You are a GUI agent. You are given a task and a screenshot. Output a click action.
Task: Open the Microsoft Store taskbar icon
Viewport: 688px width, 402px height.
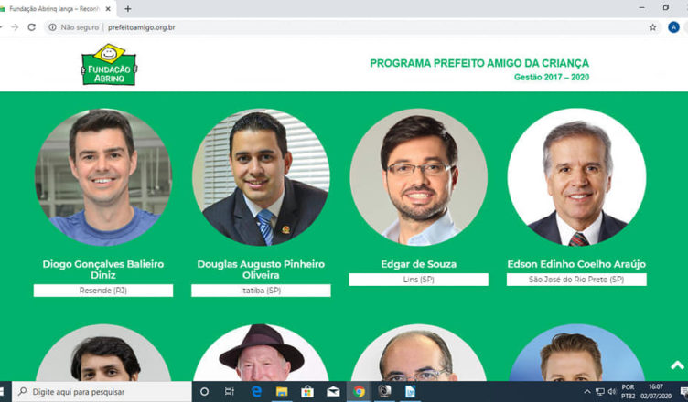(307, 391)
